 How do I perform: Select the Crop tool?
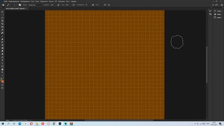click(x=2, y=24)
